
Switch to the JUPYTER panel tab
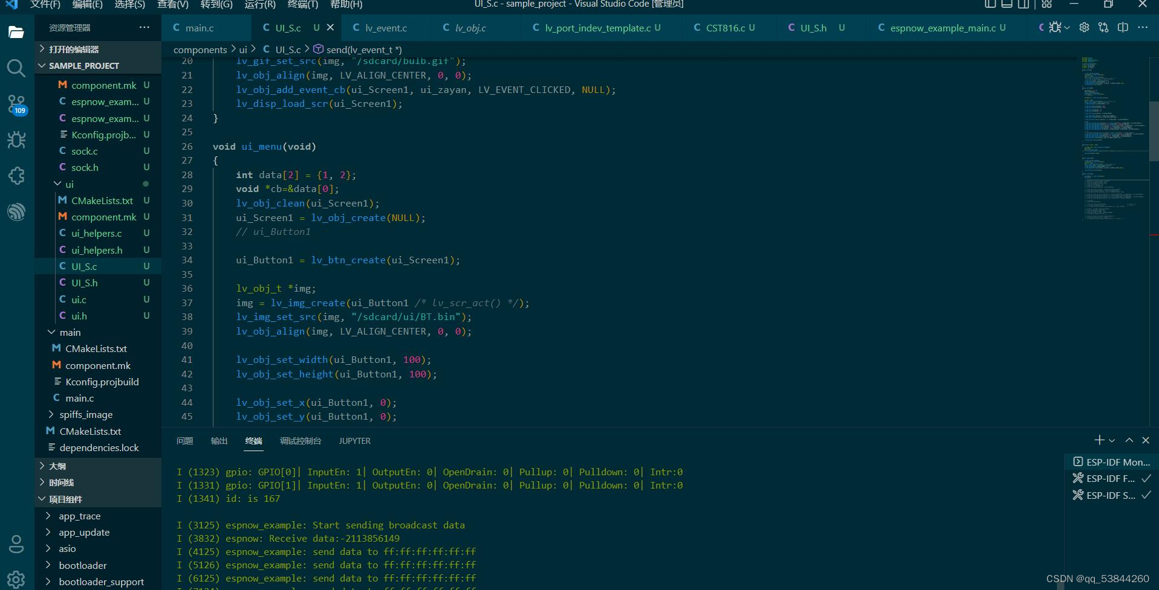click(x=355, y=441)
